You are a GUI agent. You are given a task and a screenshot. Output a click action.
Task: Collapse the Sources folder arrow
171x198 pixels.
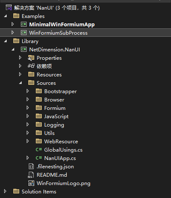20,83
